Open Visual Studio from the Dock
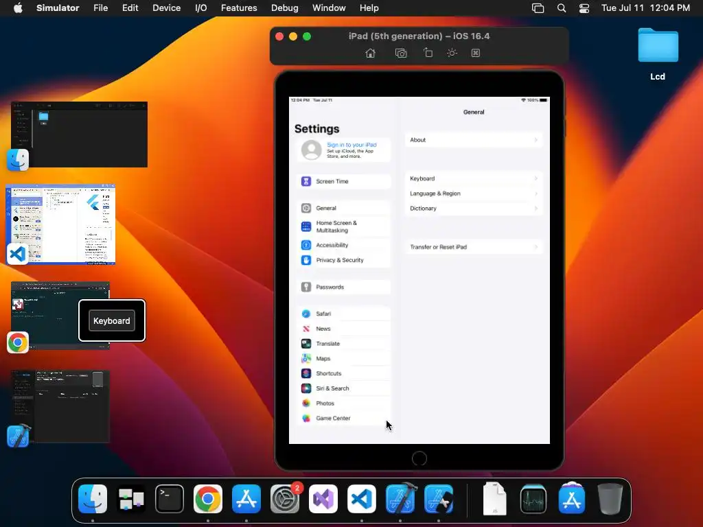The image size is (703, 527). [323, 499]
